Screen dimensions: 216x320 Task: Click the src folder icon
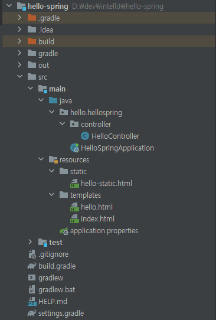[x=32, y=77]
